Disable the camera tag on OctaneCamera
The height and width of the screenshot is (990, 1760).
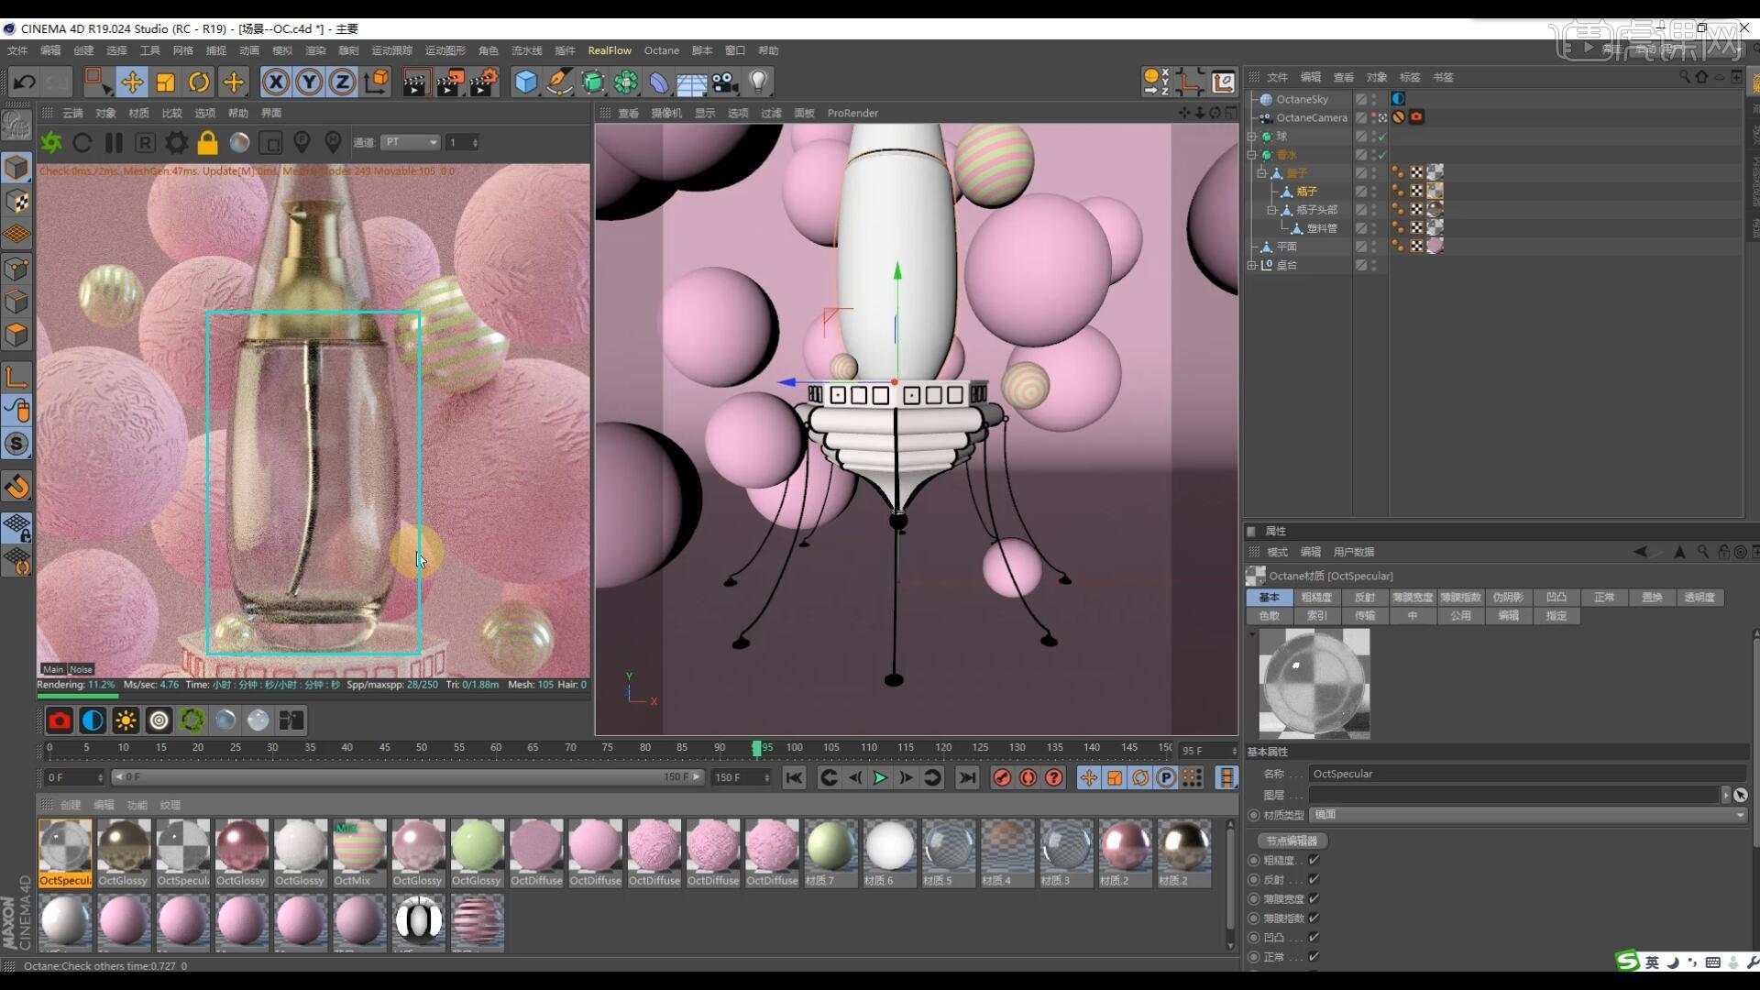click(1417, 117)
